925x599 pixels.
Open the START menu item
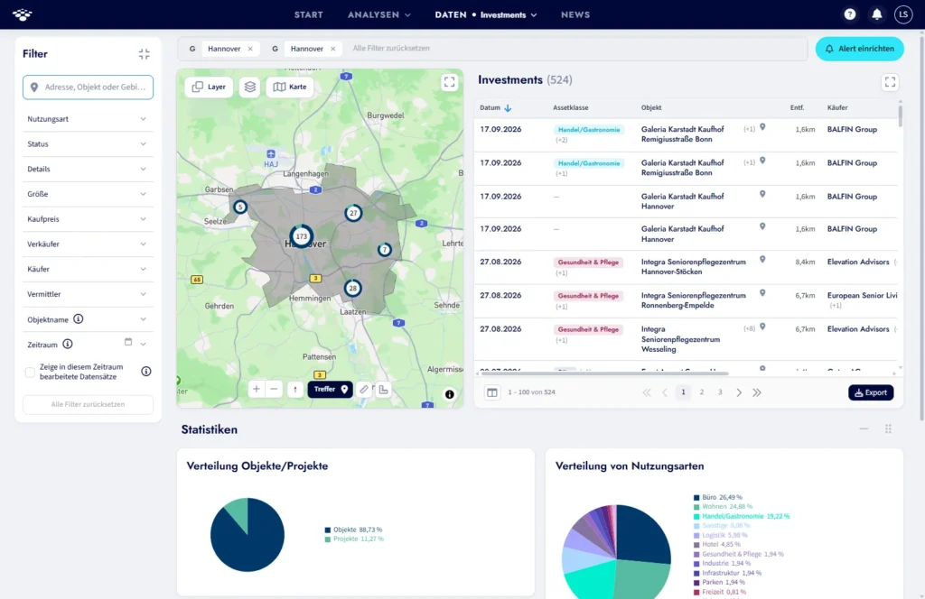309,14
